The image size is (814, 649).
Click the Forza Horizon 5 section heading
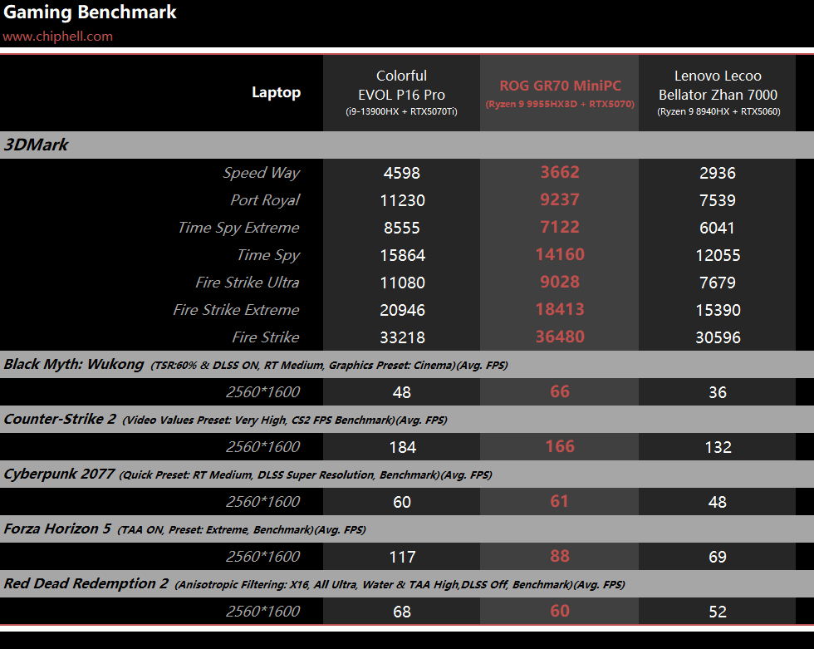[57, 529]
